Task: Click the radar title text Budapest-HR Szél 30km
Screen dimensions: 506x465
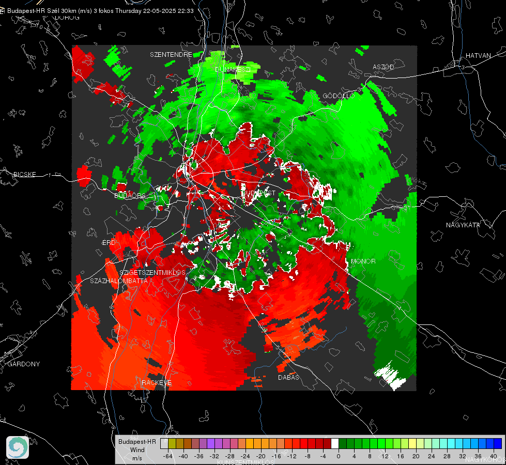Action: (42, 11)
